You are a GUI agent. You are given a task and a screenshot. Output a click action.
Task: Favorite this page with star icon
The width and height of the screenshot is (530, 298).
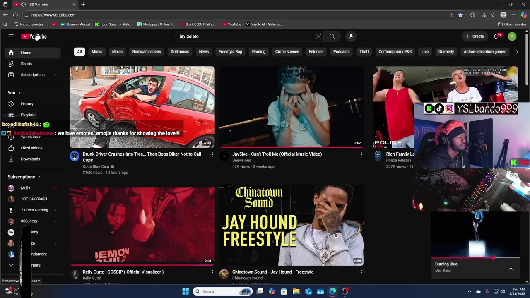pyautogui.click(x=460, y=15)
